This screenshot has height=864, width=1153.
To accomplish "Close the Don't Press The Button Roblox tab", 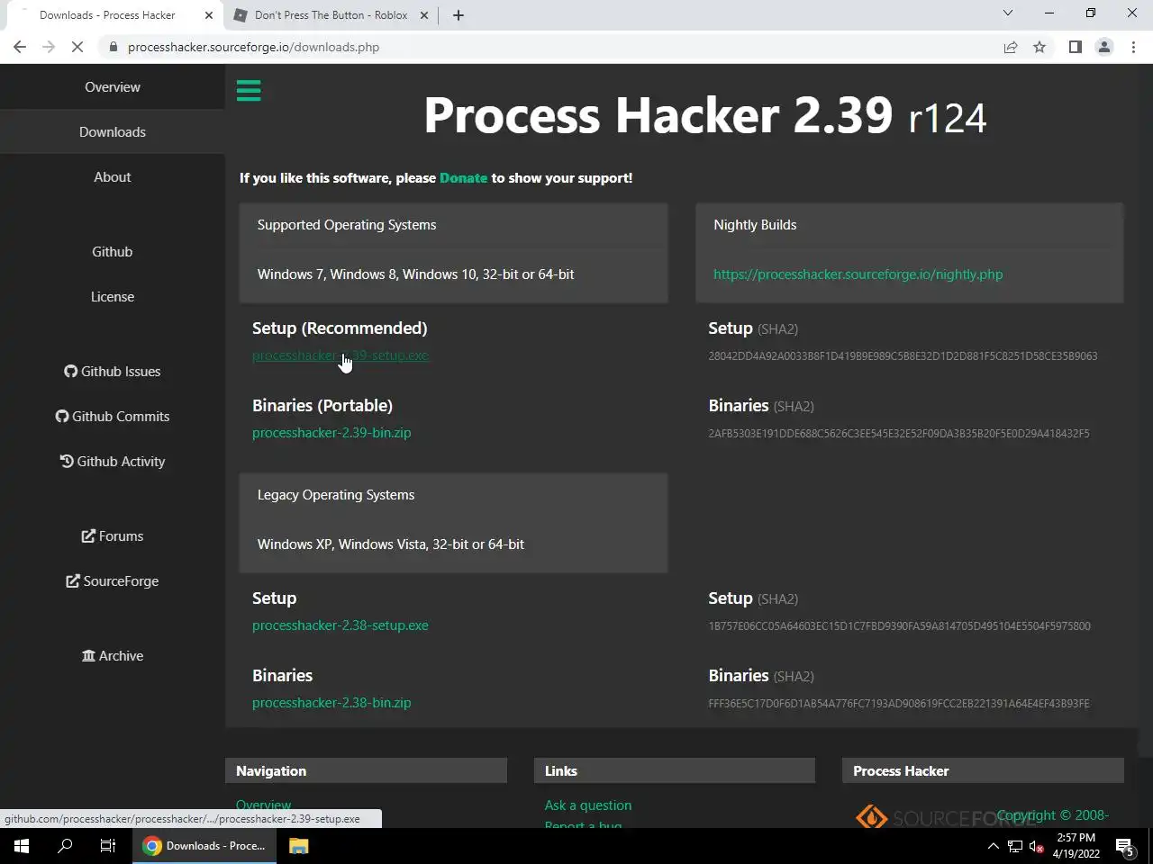I will pyautogui.click(x=424, y=15).
